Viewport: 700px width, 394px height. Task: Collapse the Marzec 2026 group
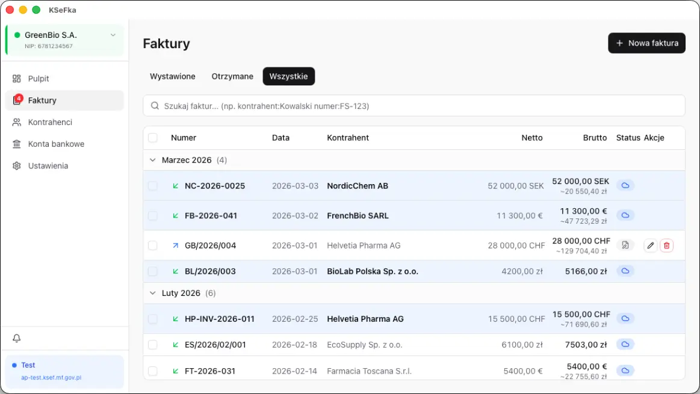pyautogui.click(x=152, y=161)
